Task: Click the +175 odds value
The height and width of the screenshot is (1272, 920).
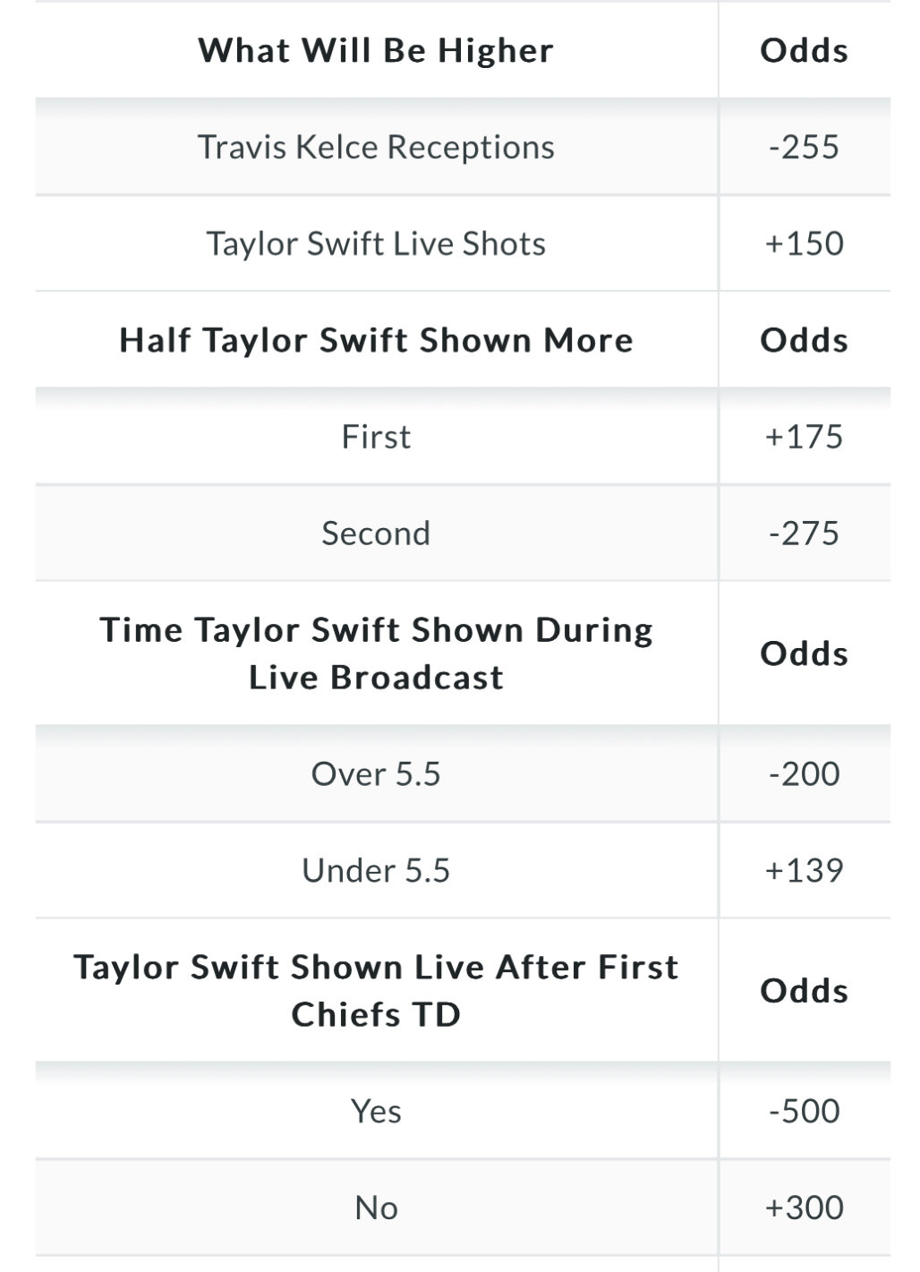Action: [x=804, y=437]
